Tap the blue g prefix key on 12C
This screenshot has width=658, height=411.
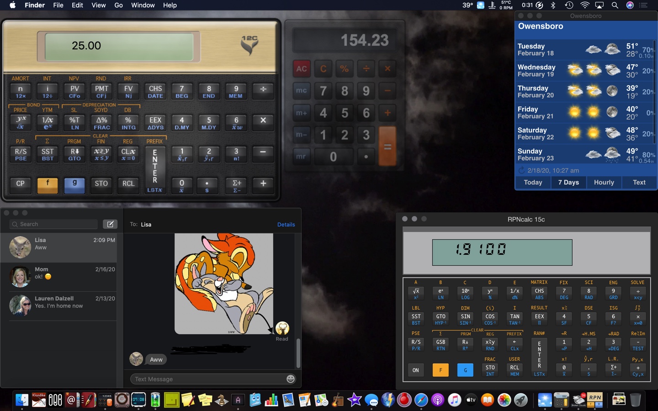pos(74,185)
